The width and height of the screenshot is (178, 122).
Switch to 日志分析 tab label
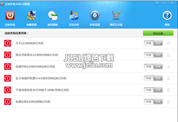coord(74,25)
